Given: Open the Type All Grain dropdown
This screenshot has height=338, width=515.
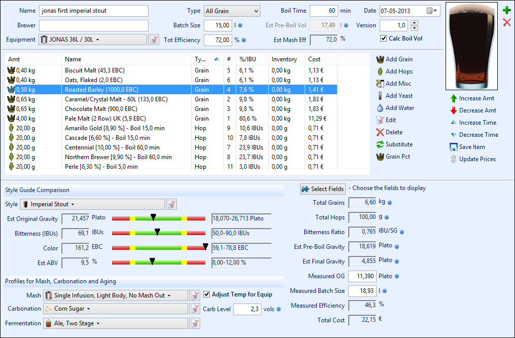Looking at the screenshot, I should pyautogui.click(x=232, y=11).
